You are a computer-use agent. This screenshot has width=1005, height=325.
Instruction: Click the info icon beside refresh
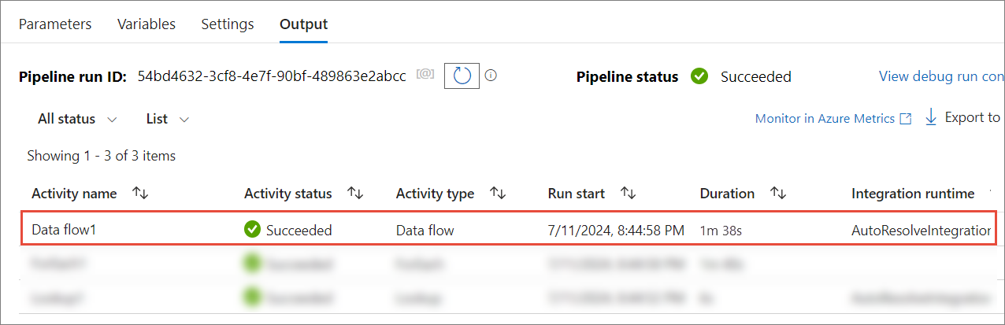(491, 76)
